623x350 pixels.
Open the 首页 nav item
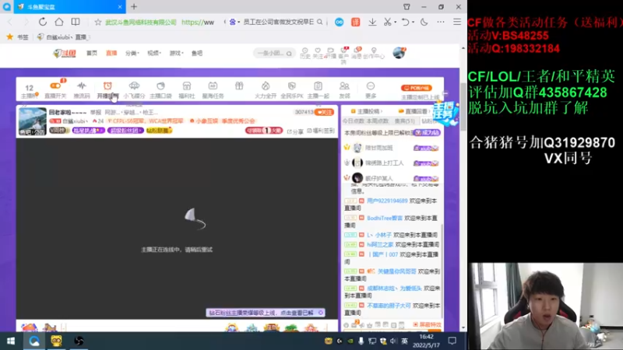[92, 53]
